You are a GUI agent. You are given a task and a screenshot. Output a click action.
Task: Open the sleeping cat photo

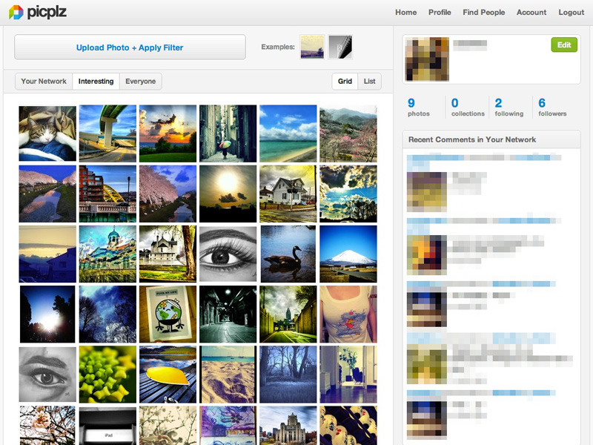47,133
